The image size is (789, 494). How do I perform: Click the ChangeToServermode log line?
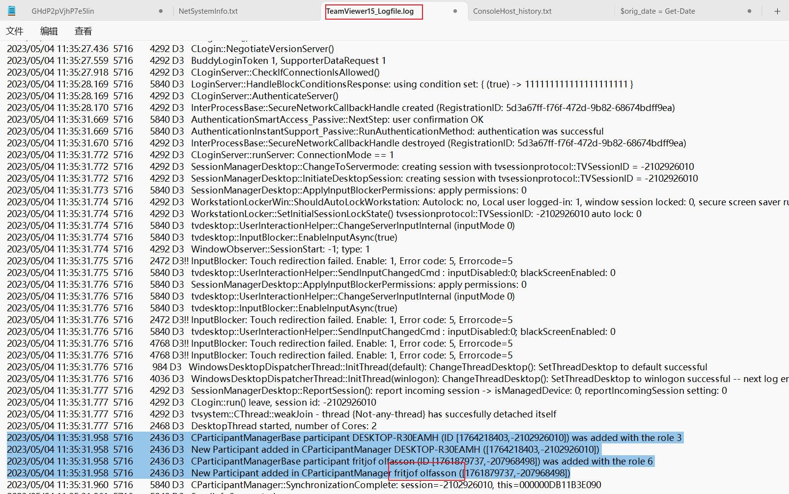pyautogui.click(x=351, y=166)
